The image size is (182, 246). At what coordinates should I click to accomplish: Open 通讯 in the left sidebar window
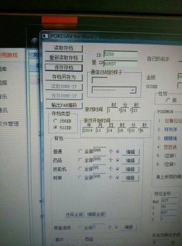point(4,110)
